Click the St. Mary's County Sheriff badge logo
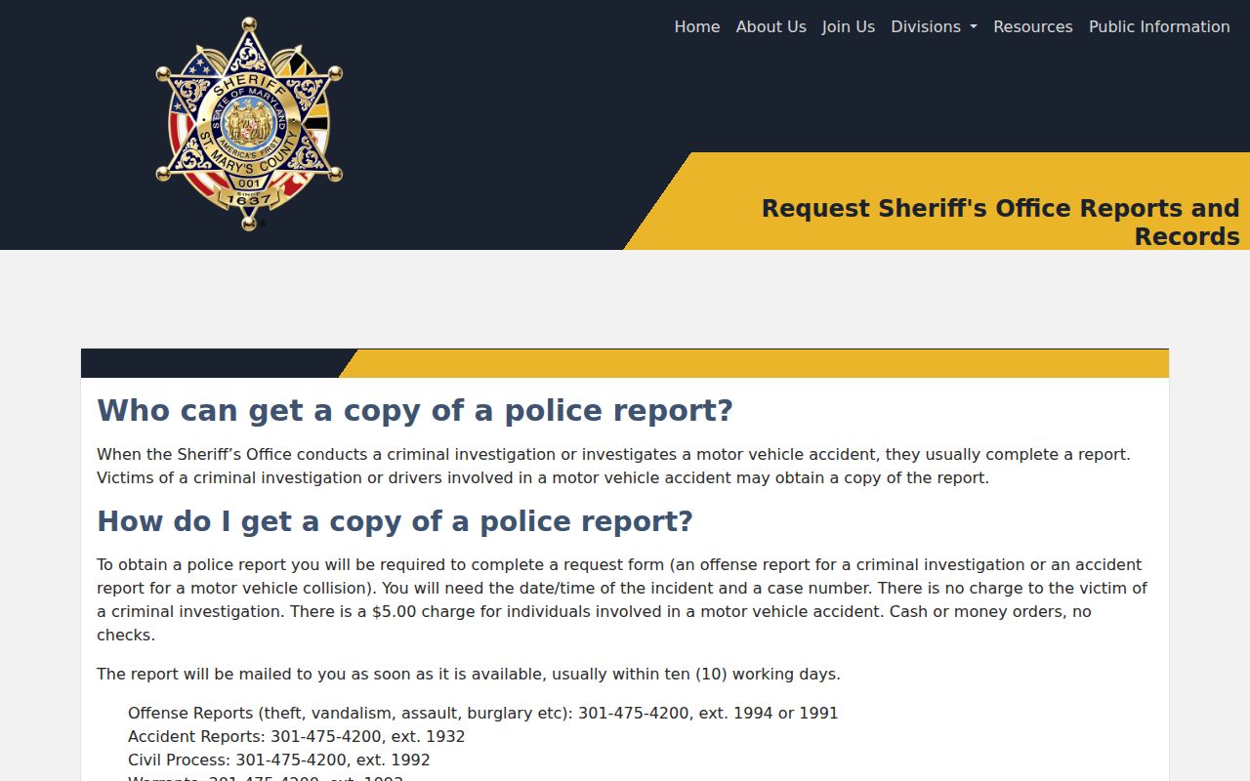This screenshot has height=781, width=1250. [x=249, y=124]
